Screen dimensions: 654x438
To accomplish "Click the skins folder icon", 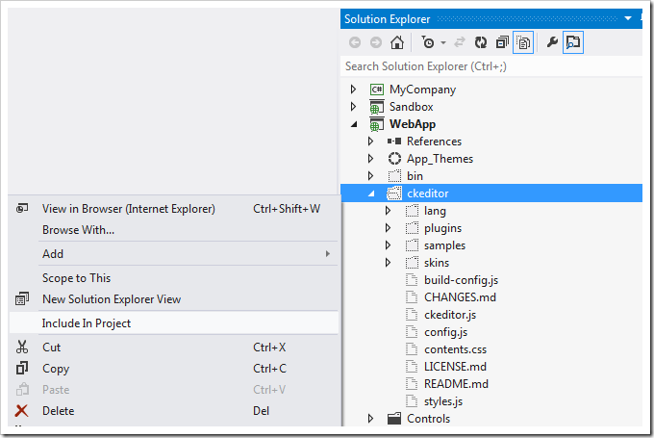I will (x=412, y=262).
